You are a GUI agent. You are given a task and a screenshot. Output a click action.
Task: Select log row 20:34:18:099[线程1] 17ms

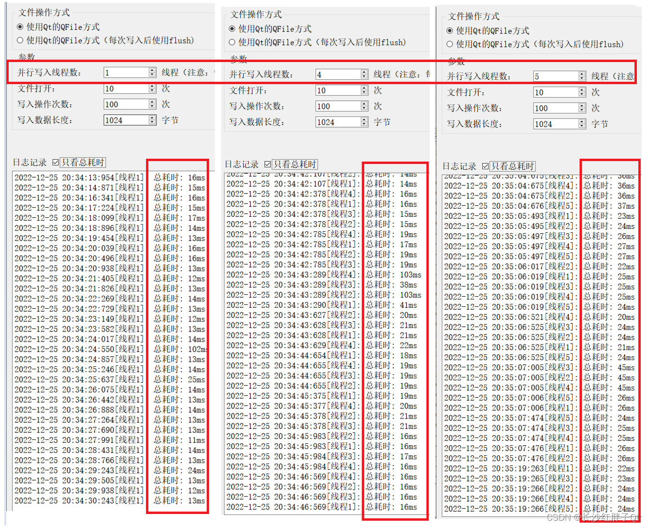click(x=110, y=218)
